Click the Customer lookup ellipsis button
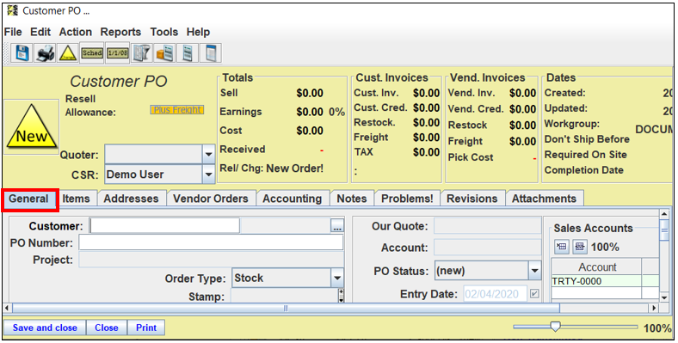This screenshot has height=343, width=678. point(337,225)
